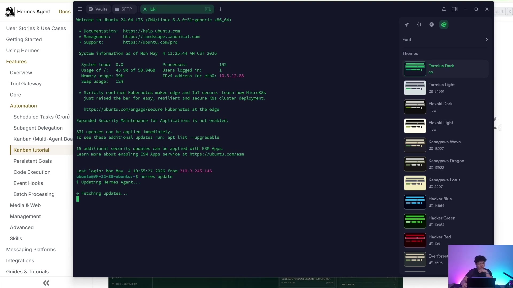Image resolution: width=513 pixels, height=288 pixels.
Task: Open Scheduled Tasks (Cron) page
Action: click(x=42, y=117)
